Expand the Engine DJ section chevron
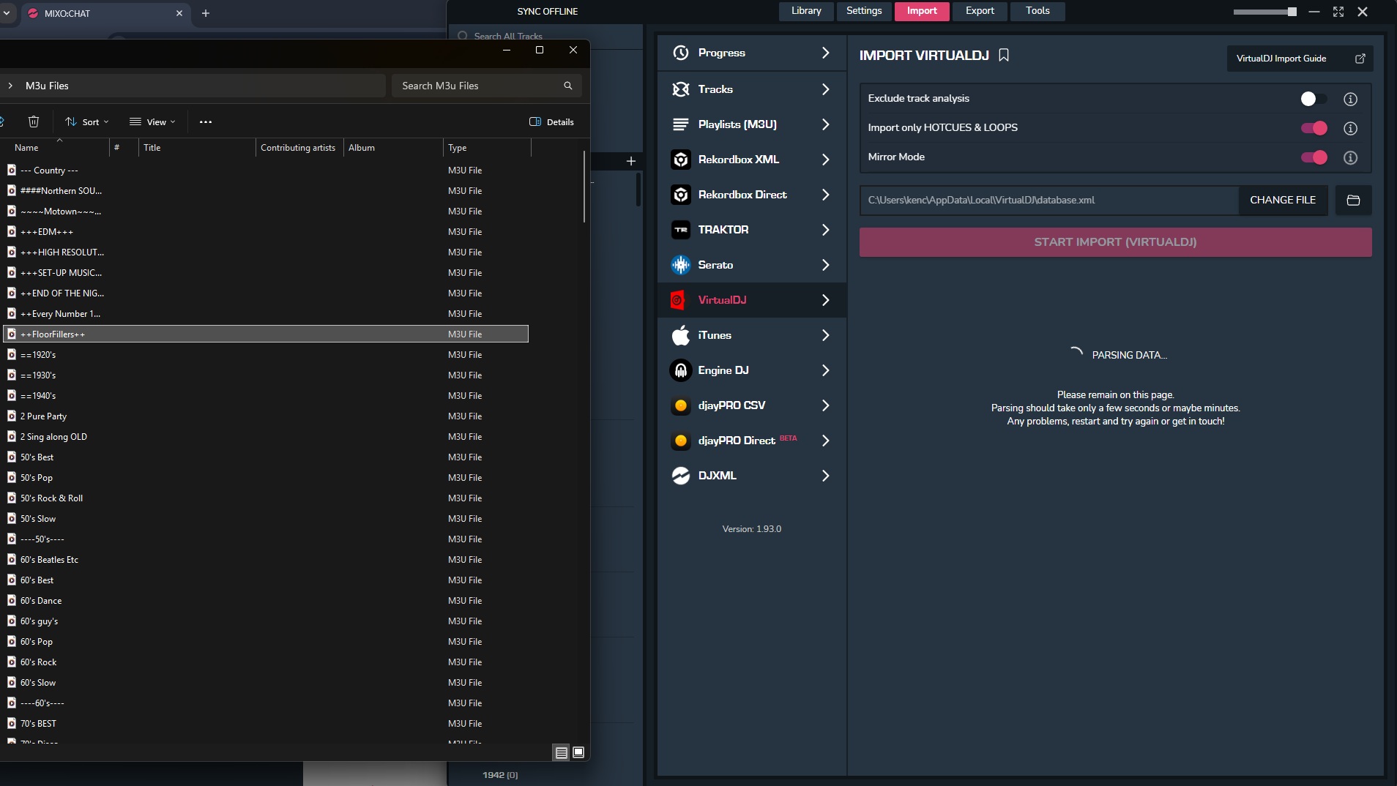1397x786 pixels. 825,370
